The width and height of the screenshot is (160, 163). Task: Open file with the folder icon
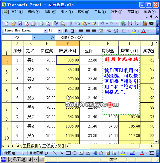click(13, 23)
